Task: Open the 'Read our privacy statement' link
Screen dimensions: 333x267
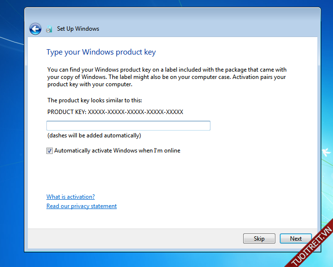Action: pos(82,206)
